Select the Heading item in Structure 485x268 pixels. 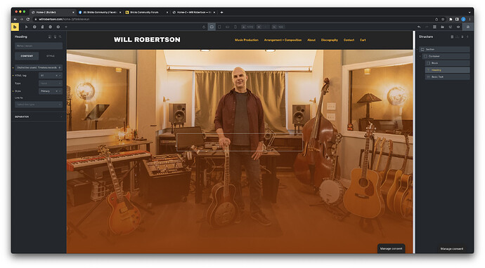tap(447, 70)
